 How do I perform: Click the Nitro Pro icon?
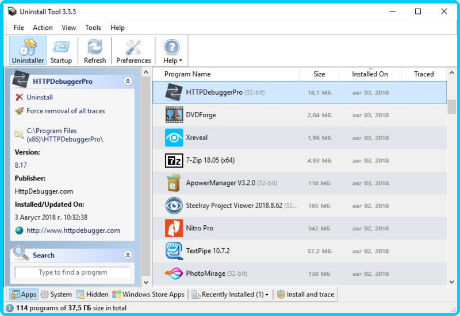(x=174, y=228)
